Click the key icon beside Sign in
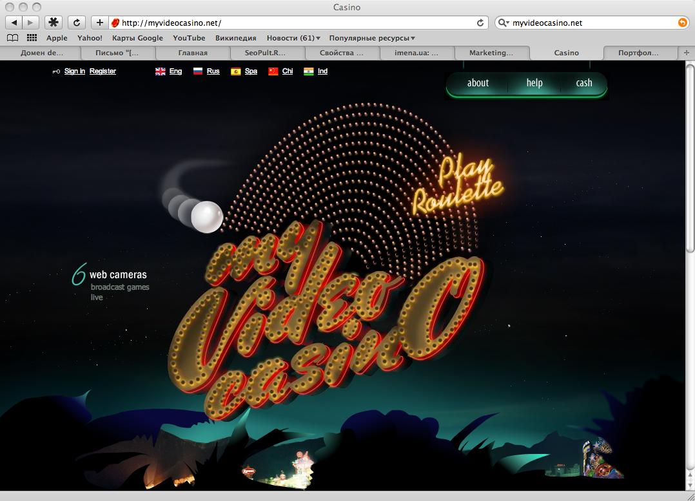The height and width of the screenshot is (501, 695). click(56, 71)
